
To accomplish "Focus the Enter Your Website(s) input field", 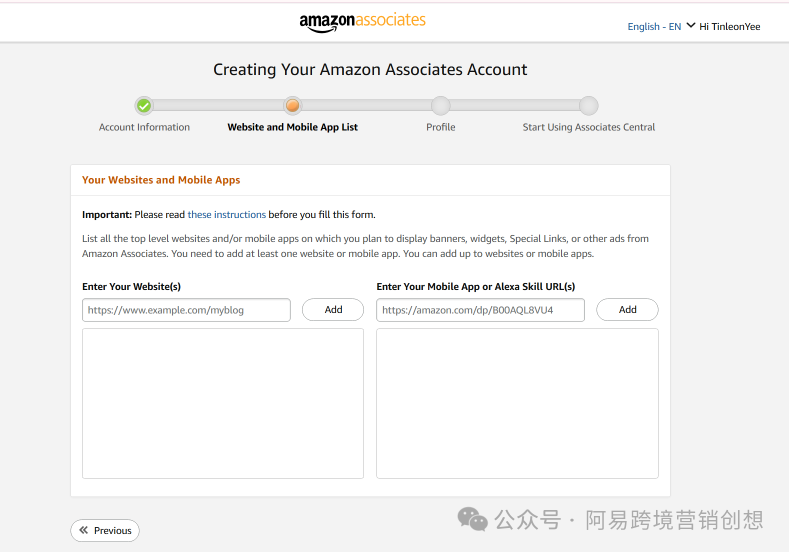I will coord(186,310).
